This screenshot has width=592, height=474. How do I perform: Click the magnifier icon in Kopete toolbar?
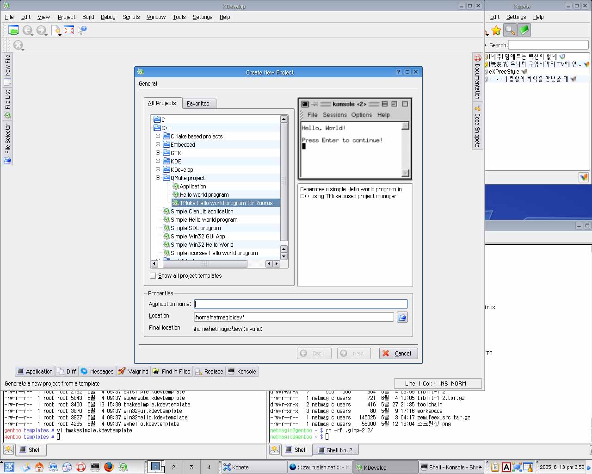click(x=510, y=31)
